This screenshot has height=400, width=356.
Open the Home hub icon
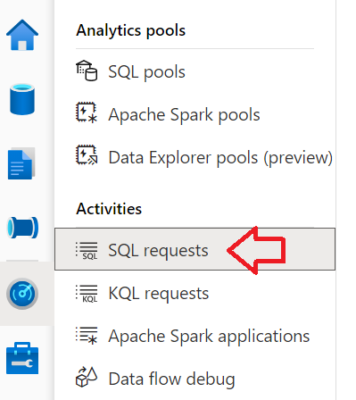pos(22,35)
